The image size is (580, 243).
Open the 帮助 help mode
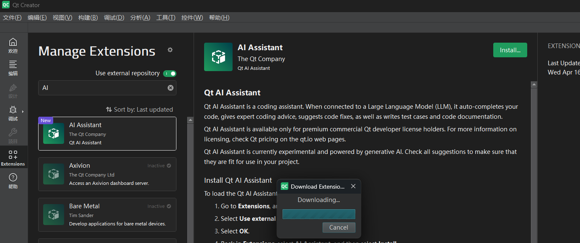click(x=13, y=182)
